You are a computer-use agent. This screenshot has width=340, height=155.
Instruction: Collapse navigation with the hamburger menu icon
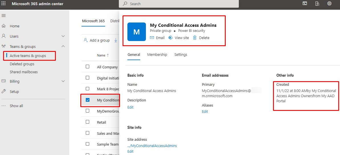[x=4, y=16]
